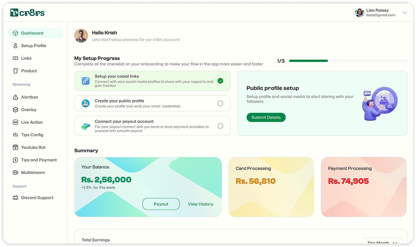The image size is (416, 247).
Task: Open the Tips Config sliders icon
Action: (x=15, y=135)
